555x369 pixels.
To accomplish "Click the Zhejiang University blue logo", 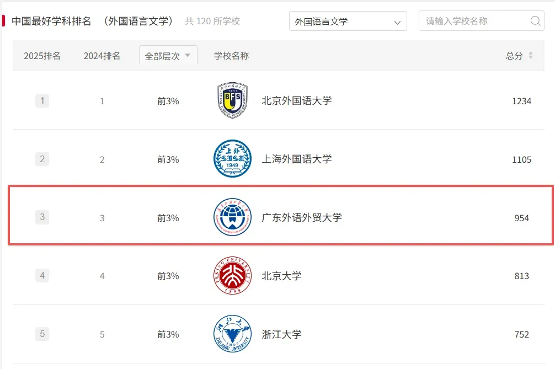I will [232, 334].
